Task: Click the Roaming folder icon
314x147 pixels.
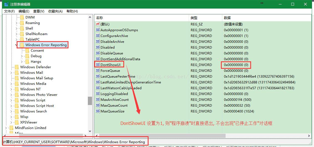Action: pyautogui.click(x=22, y=23)
